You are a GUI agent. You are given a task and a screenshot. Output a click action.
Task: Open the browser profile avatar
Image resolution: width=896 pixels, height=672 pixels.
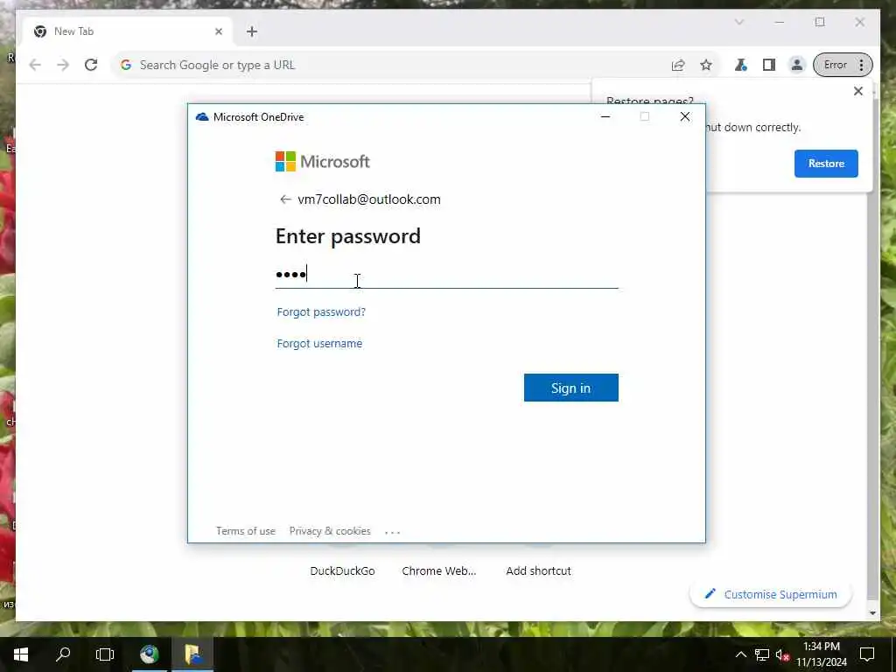point(796,65)
